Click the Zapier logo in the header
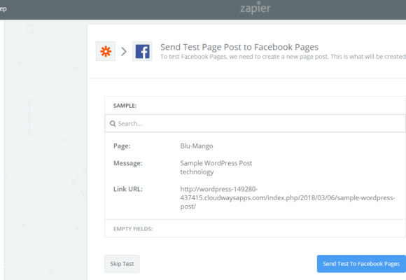 click(x=255, y=8)
